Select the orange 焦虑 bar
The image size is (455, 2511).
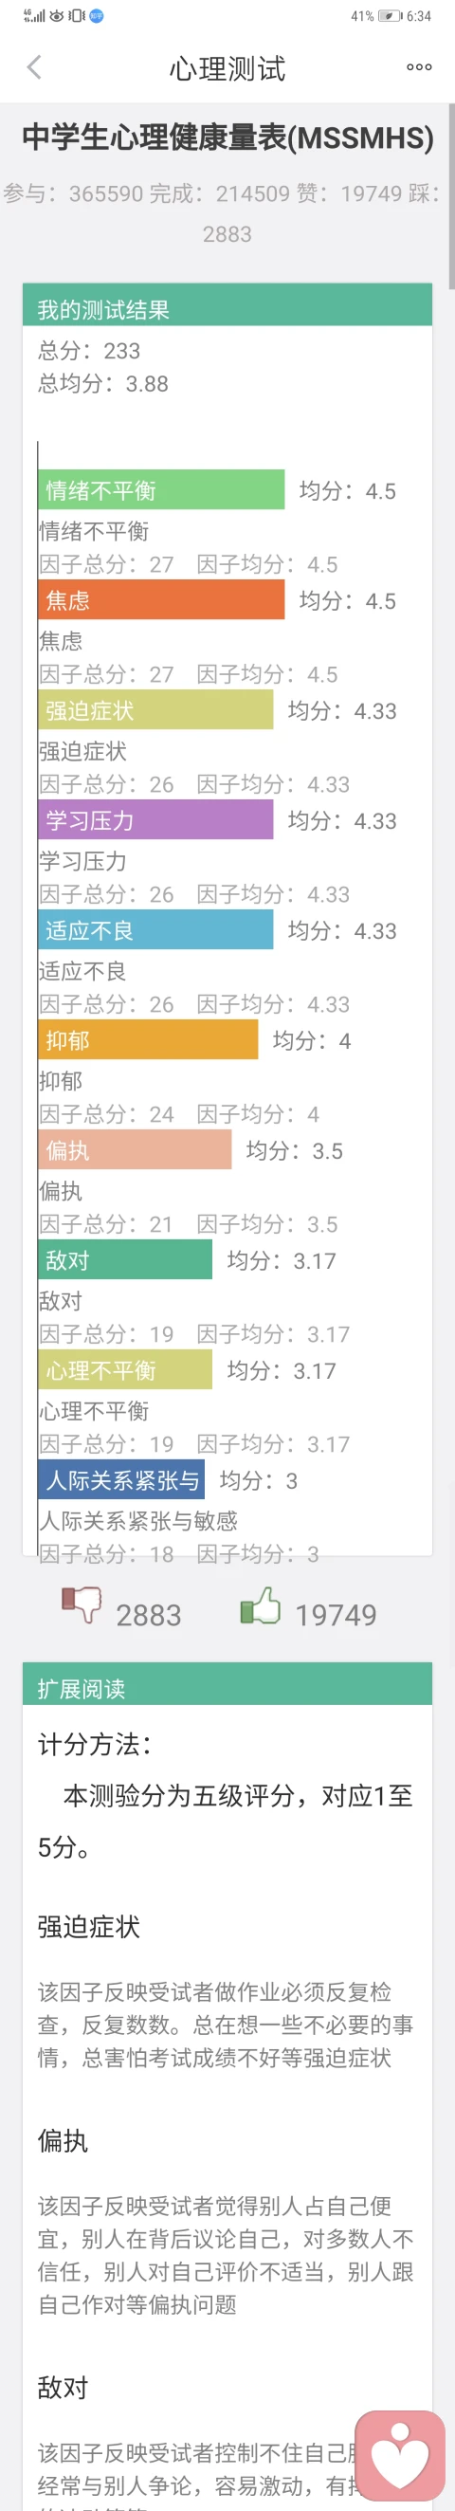[x=162, y=599]
